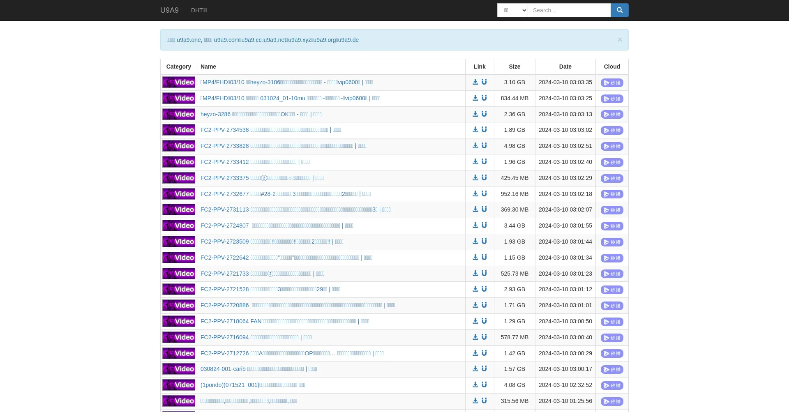
Task: Click the magnet icon for the 315.56 MB row
Action: [484, 401]
